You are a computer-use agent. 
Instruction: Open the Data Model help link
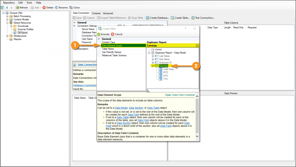[x=122, y=108]
